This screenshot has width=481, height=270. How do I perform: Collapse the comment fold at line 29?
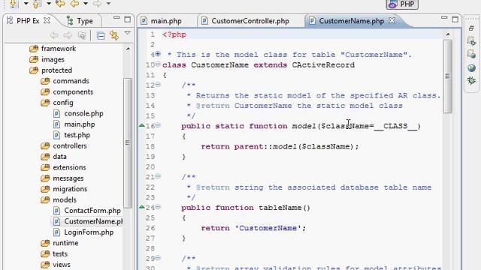158,258
